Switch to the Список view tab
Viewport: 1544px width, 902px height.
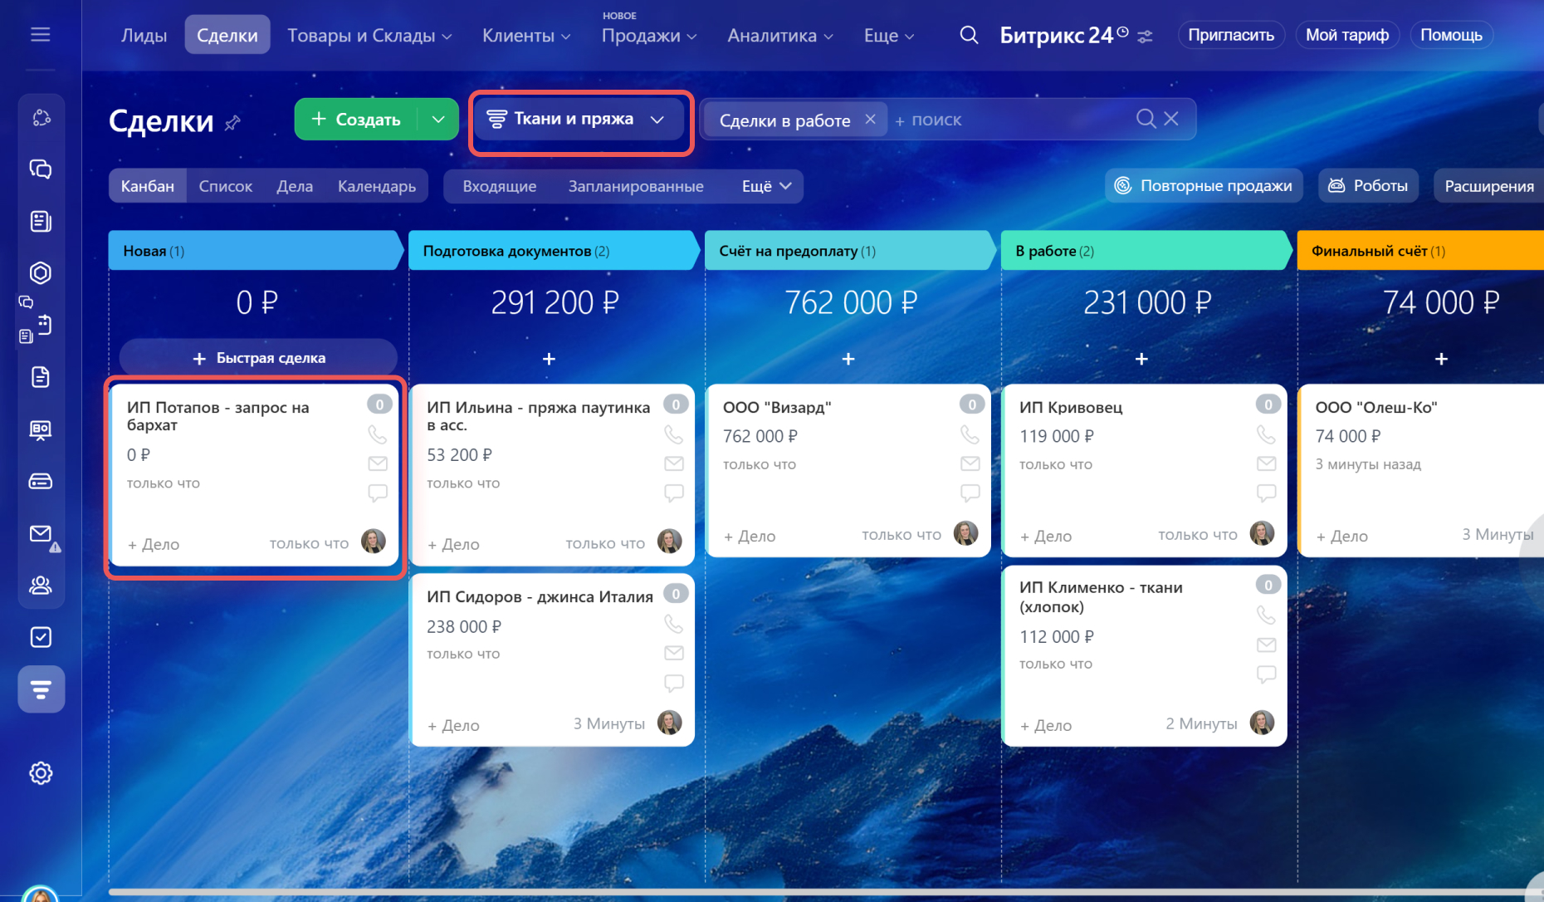coord(225,186)
